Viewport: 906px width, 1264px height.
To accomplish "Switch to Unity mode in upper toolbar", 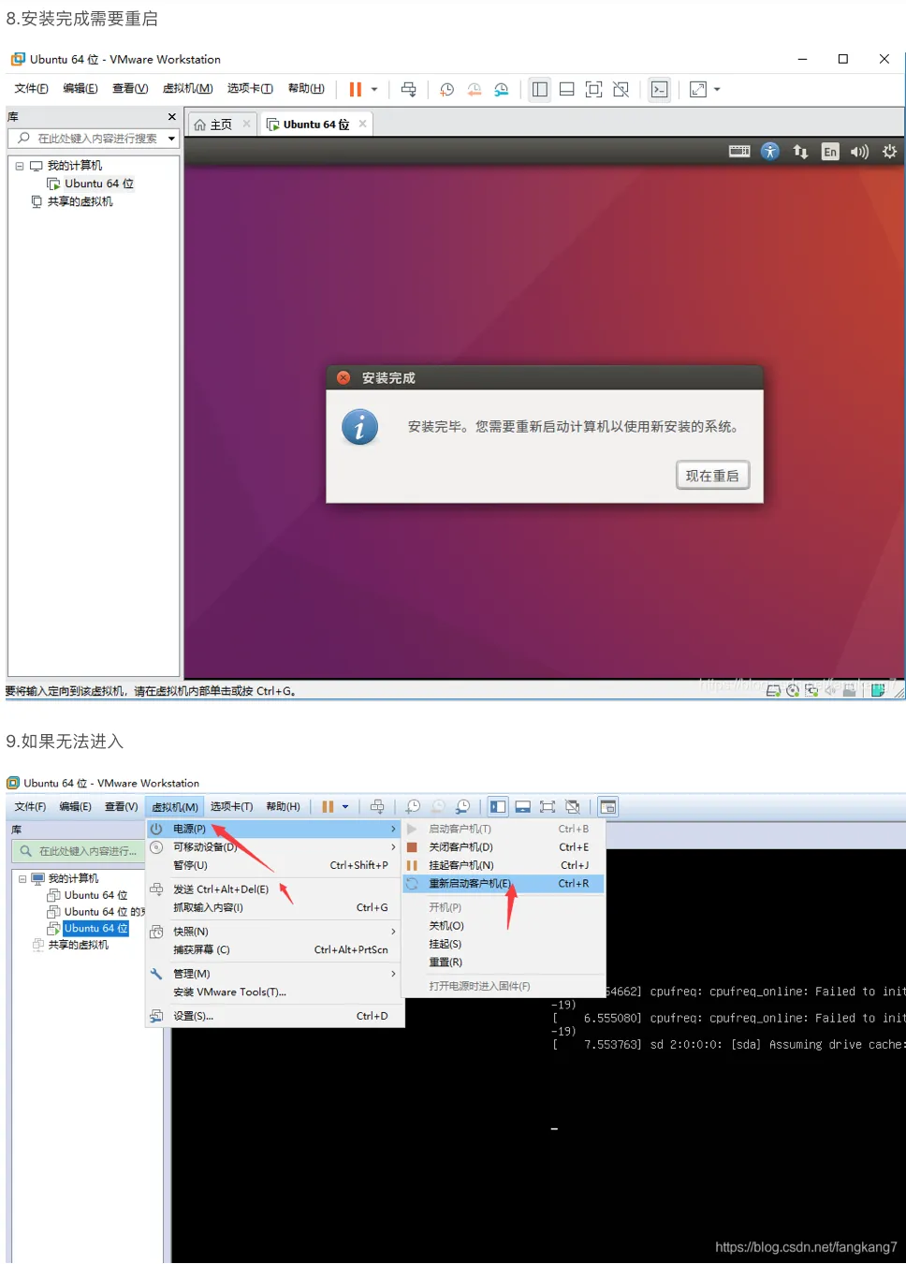I will point(621,89).
